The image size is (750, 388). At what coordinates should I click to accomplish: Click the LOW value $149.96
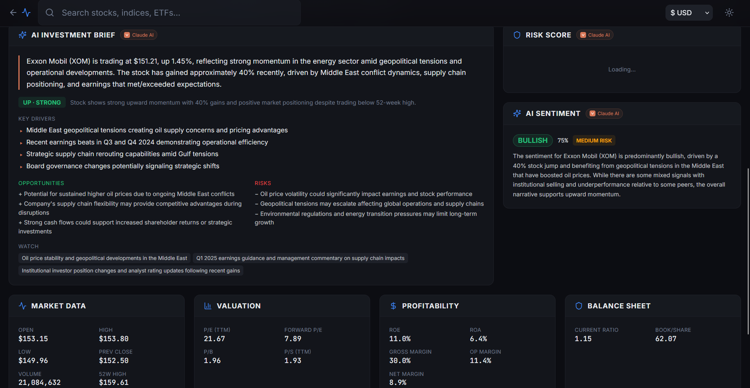tap(33, 361)
